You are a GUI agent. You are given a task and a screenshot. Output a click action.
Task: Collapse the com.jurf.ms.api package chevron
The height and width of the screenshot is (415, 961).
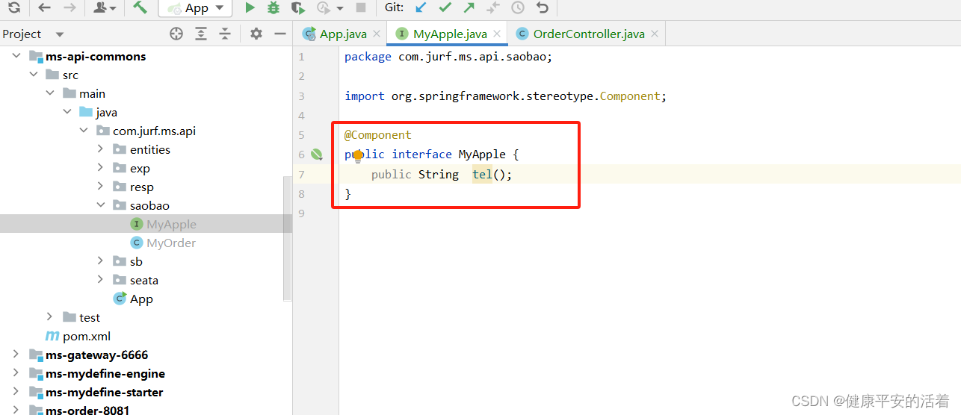tap(83, 131)
